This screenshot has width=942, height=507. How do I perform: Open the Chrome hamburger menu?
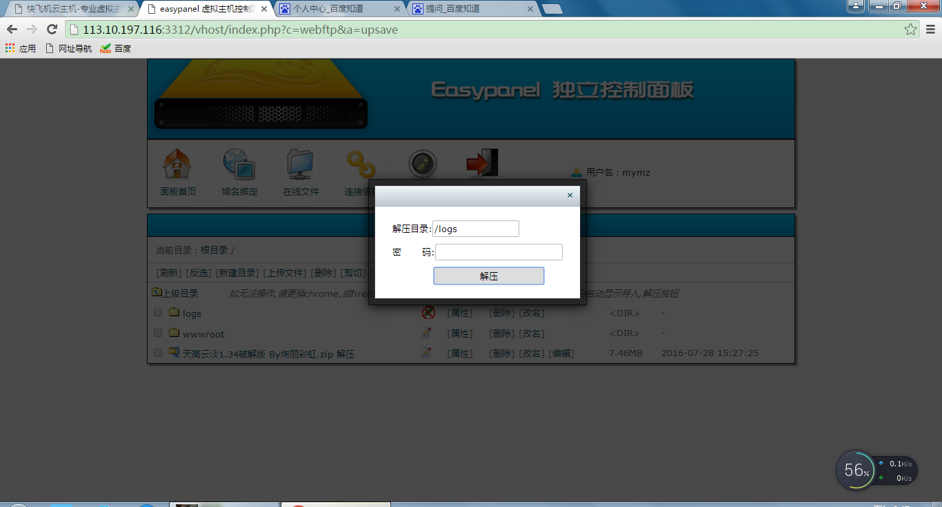click(930, 29)
